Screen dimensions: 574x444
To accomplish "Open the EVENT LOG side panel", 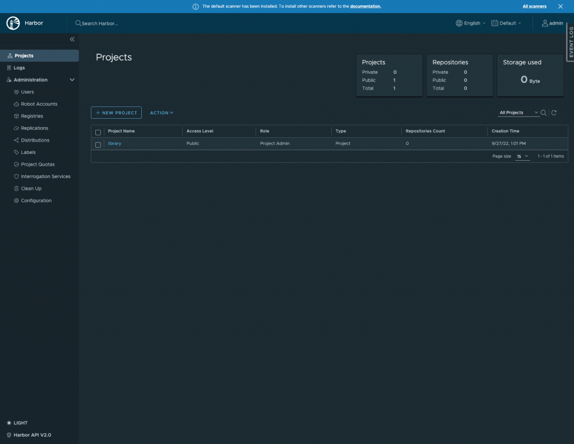I will click(571, 42).
